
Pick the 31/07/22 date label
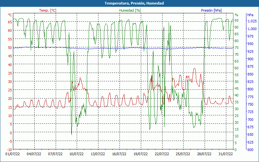225,154
